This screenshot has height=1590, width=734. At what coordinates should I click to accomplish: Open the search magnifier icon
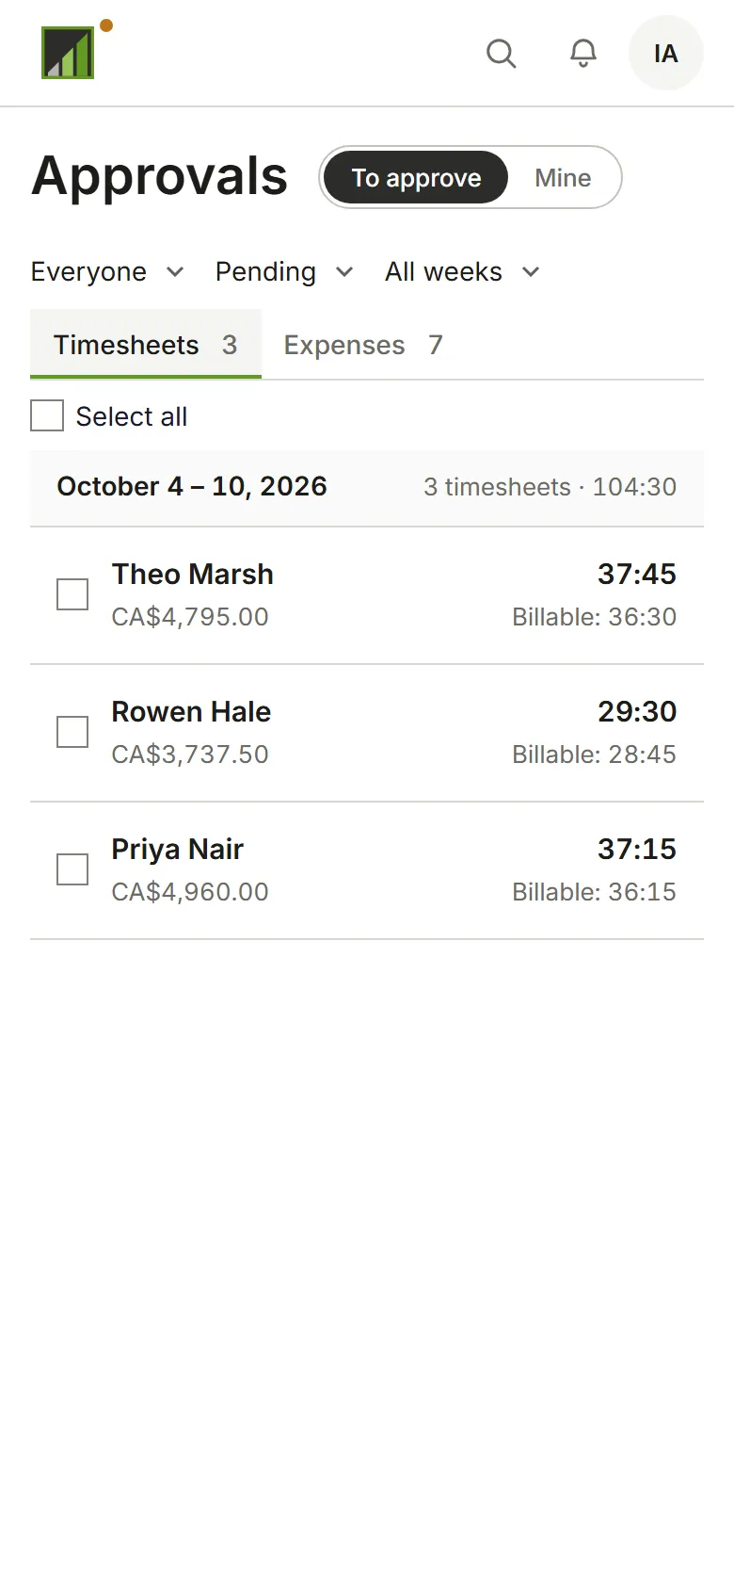[501, 54]
